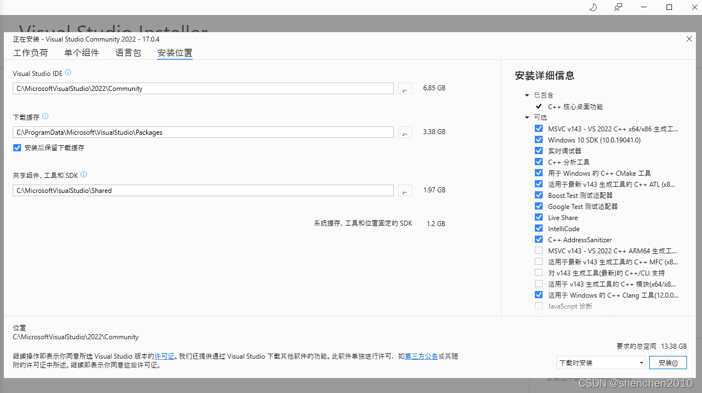This screenshot has width=702, height=393.
Task: Click the 3.38 GB size value
Action: tap(434, 132)
